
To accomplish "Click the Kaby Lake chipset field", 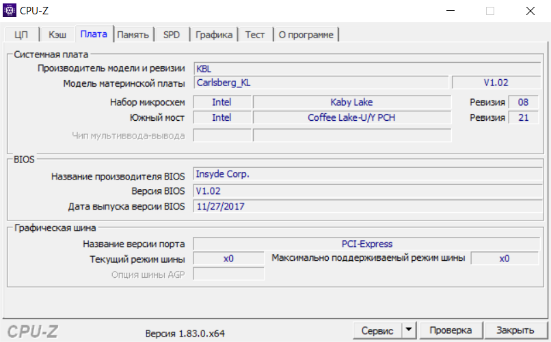I will pos(352,102).
